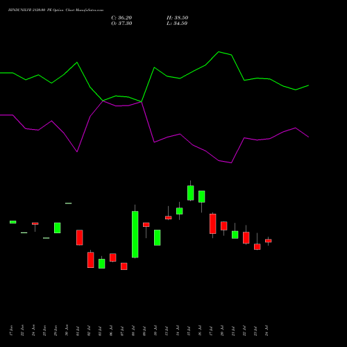The image size is (347, 347).
Task: Click the first green candle for 17 Jun
Action: pyautogui.click(x=13, y=222)
